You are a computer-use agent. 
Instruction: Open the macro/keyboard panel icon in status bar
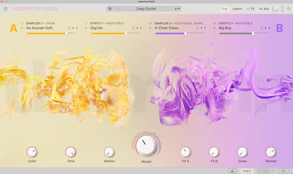tap(232, 171)
